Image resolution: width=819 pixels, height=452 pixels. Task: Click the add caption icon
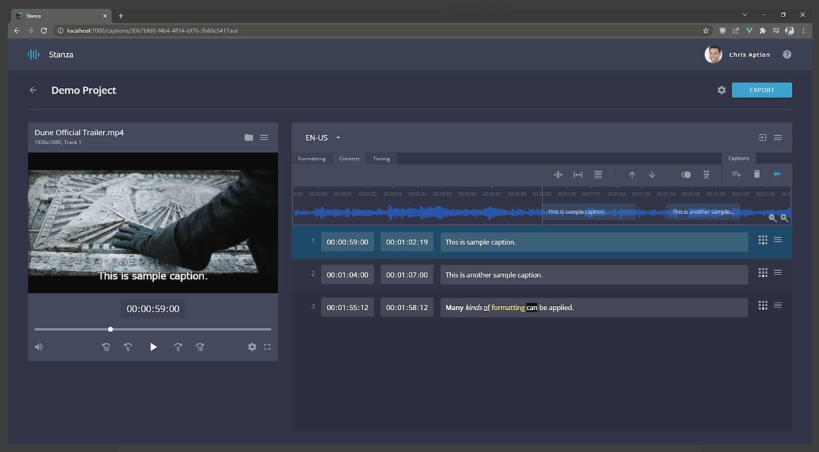[736, 174]
